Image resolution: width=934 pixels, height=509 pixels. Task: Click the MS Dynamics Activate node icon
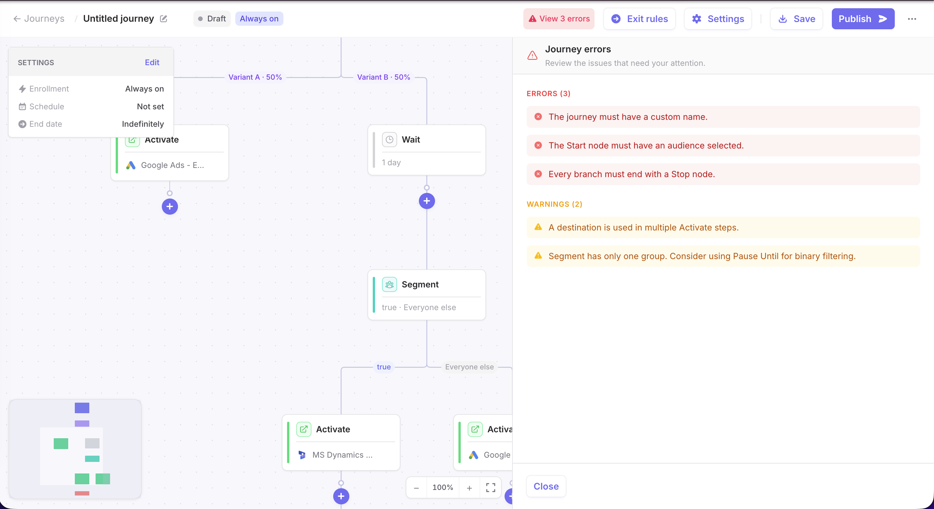(x=304, y=429)
